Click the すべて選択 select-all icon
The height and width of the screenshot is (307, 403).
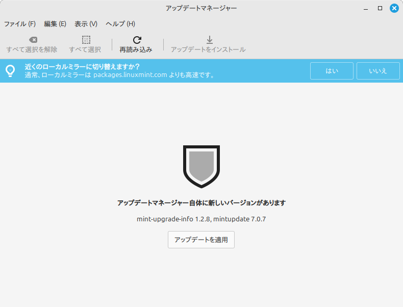[x=86, y=40]
